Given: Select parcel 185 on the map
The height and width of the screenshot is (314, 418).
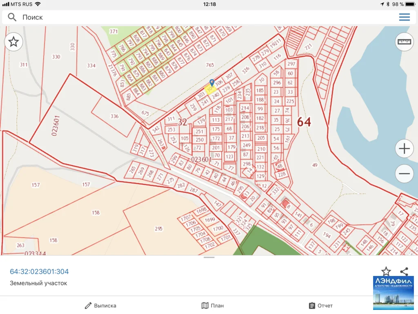Looking at the screenshot, I should click(x=260, y=90).
